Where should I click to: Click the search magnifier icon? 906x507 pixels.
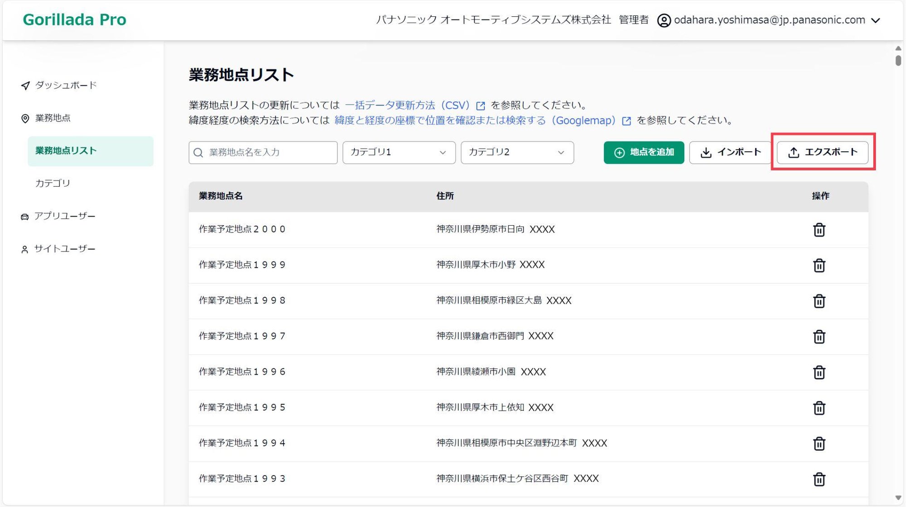pos(198,153)
